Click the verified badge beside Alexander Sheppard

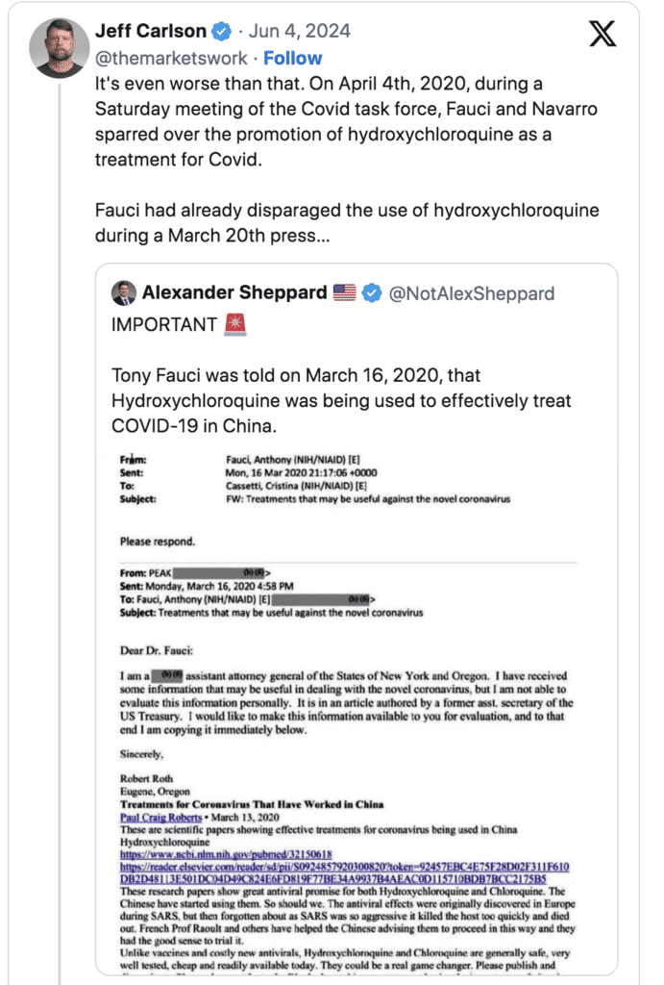click(x=373, y=292)
